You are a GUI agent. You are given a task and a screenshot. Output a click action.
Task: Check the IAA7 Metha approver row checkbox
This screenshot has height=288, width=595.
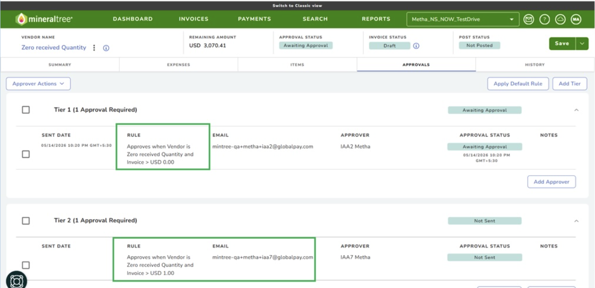click(26, 265)
